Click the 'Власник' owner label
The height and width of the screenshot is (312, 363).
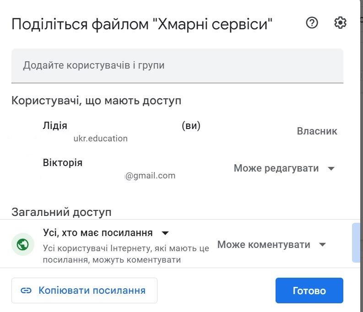pos(317,131)
